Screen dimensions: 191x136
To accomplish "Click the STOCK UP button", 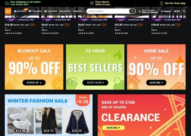I will tap(34, 83).
